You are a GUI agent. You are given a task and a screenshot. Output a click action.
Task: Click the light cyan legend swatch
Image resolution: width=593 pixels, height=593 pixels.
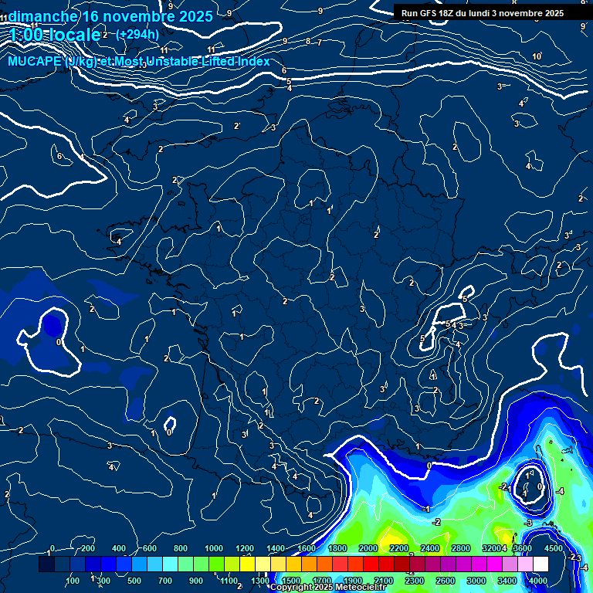click(170, 564)
